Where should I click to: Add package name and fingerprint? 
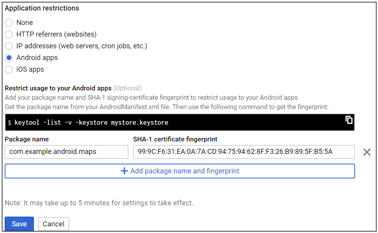click(180, 171)
